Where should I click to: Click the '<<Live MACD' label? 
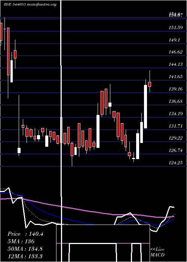[157, 252]
